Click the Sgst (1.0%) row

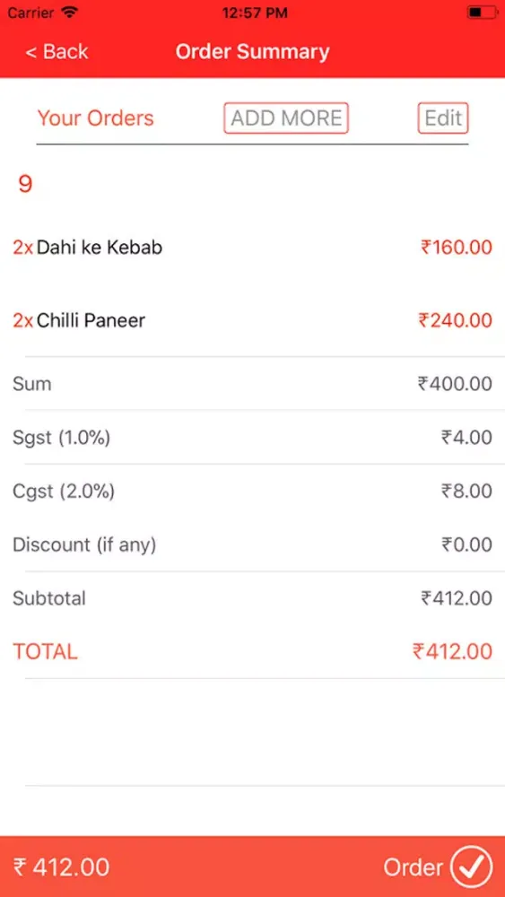click(252, 437)
